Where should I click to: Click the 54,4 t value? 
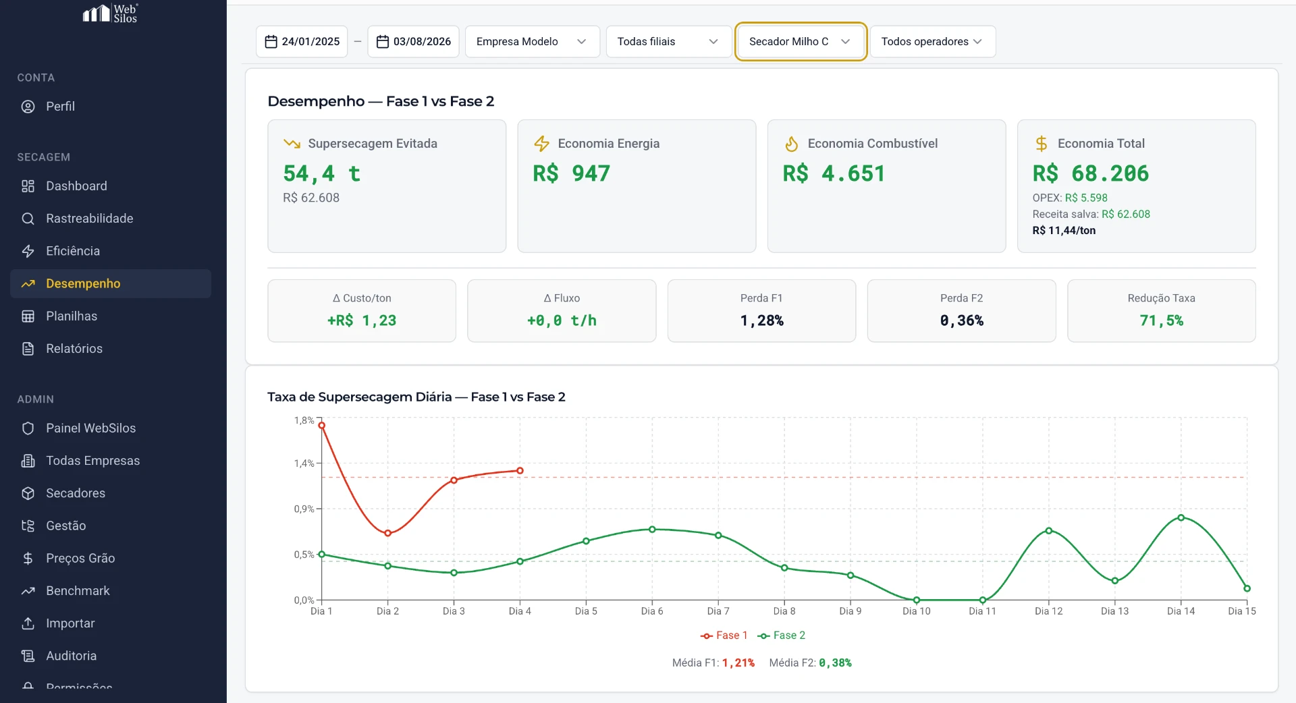(x=322, y=174)
